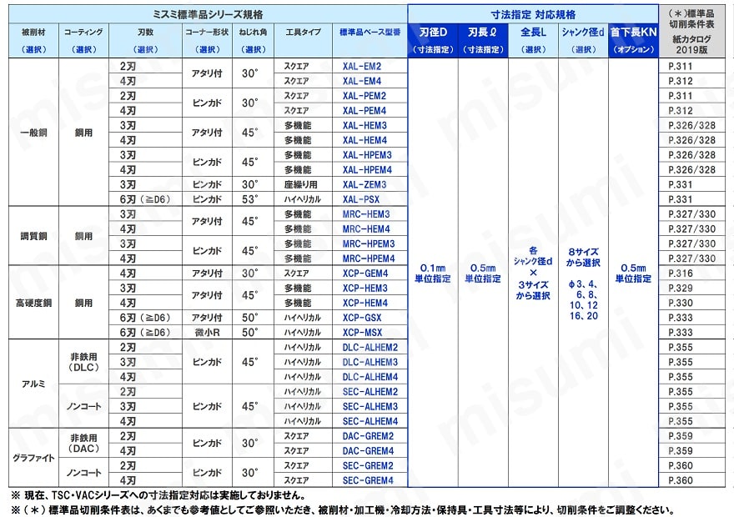The height and width of the screenshot is (517, 734).
Task: Click the 紙カタログ 2019版 header
Action: tap(691, 44)
